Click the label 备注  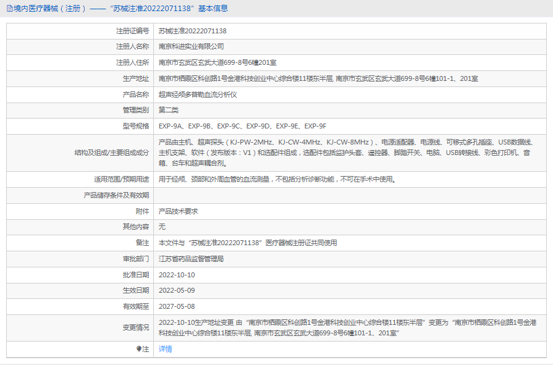143,243
